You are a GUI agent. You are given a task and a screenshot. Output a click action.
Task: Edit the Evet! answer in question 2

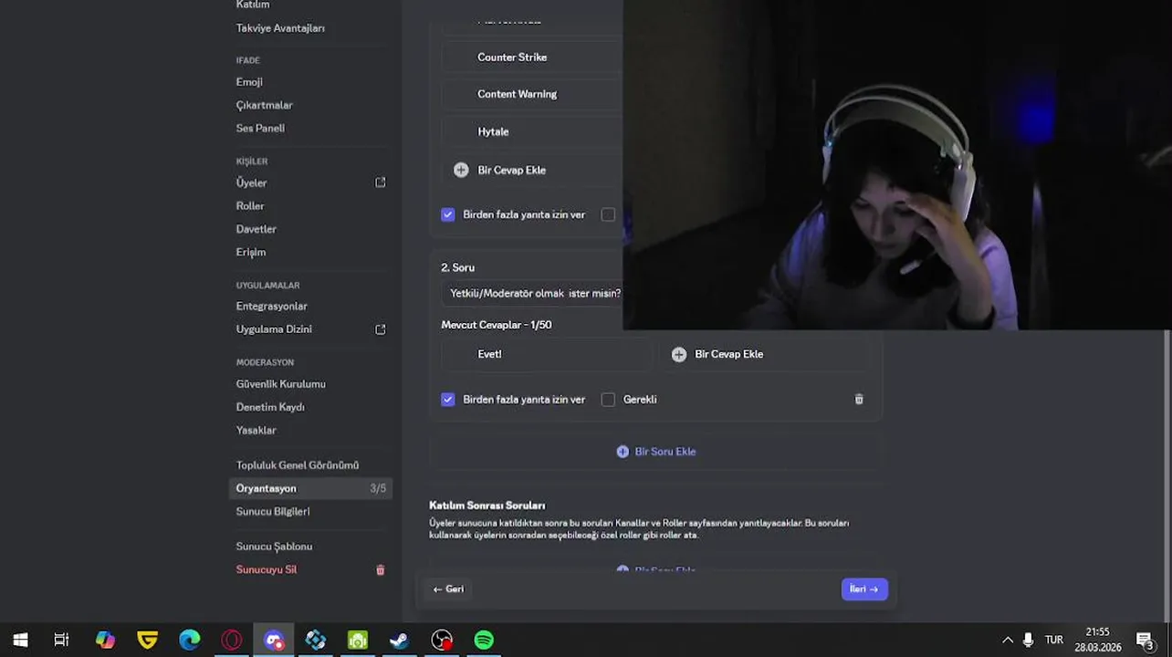[x=547, y=354]
